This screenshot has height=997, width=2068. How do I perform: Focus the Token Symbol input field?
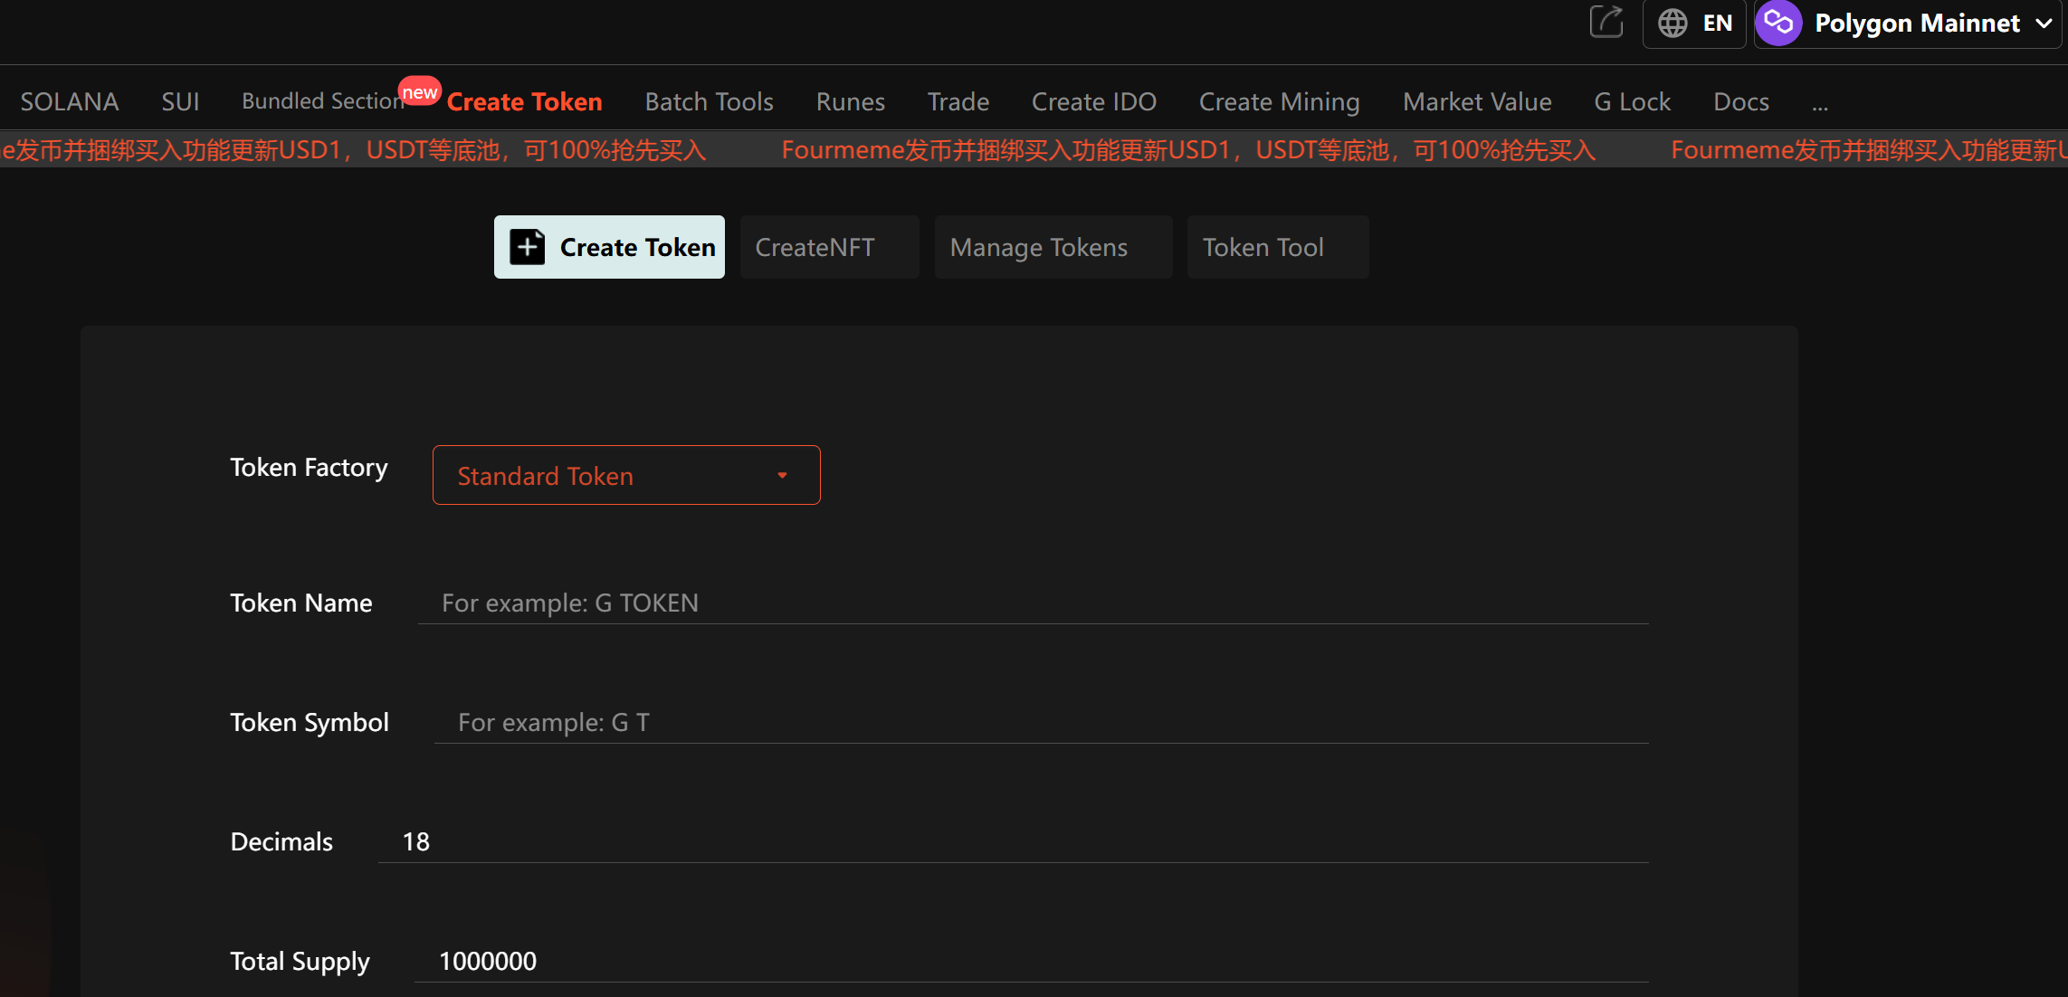tap(1041, 722)
